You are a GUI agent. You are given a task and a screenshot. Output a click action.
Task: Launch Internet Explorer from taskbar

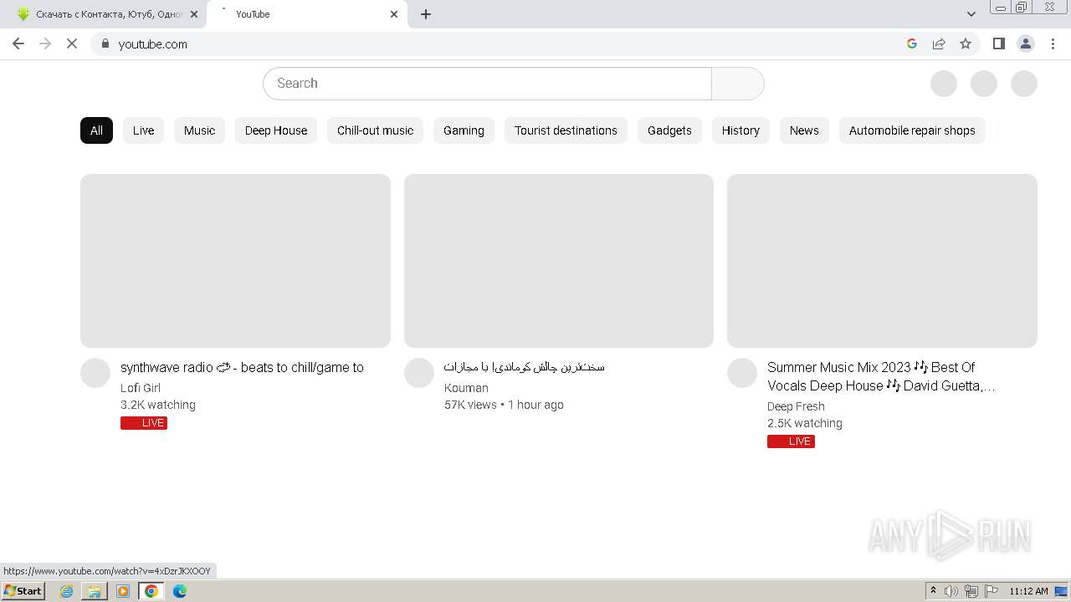[67, 591]
